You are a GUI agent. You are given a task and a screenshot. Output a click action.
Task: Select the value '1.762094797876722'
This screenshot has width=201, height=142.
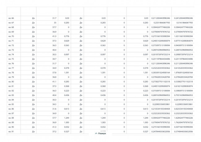pyautogui.click(x=183, y=123)
